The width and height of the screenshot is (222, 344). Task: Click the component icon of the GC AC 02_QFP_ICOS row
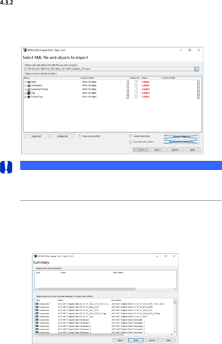[x=37, y=310]
